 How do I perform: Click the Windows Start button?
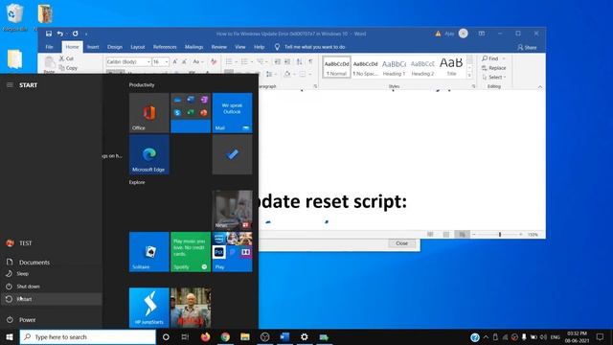10,336
